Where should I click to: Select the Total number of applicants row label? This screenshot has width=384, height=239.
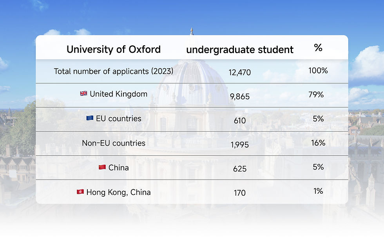point(114,71)
